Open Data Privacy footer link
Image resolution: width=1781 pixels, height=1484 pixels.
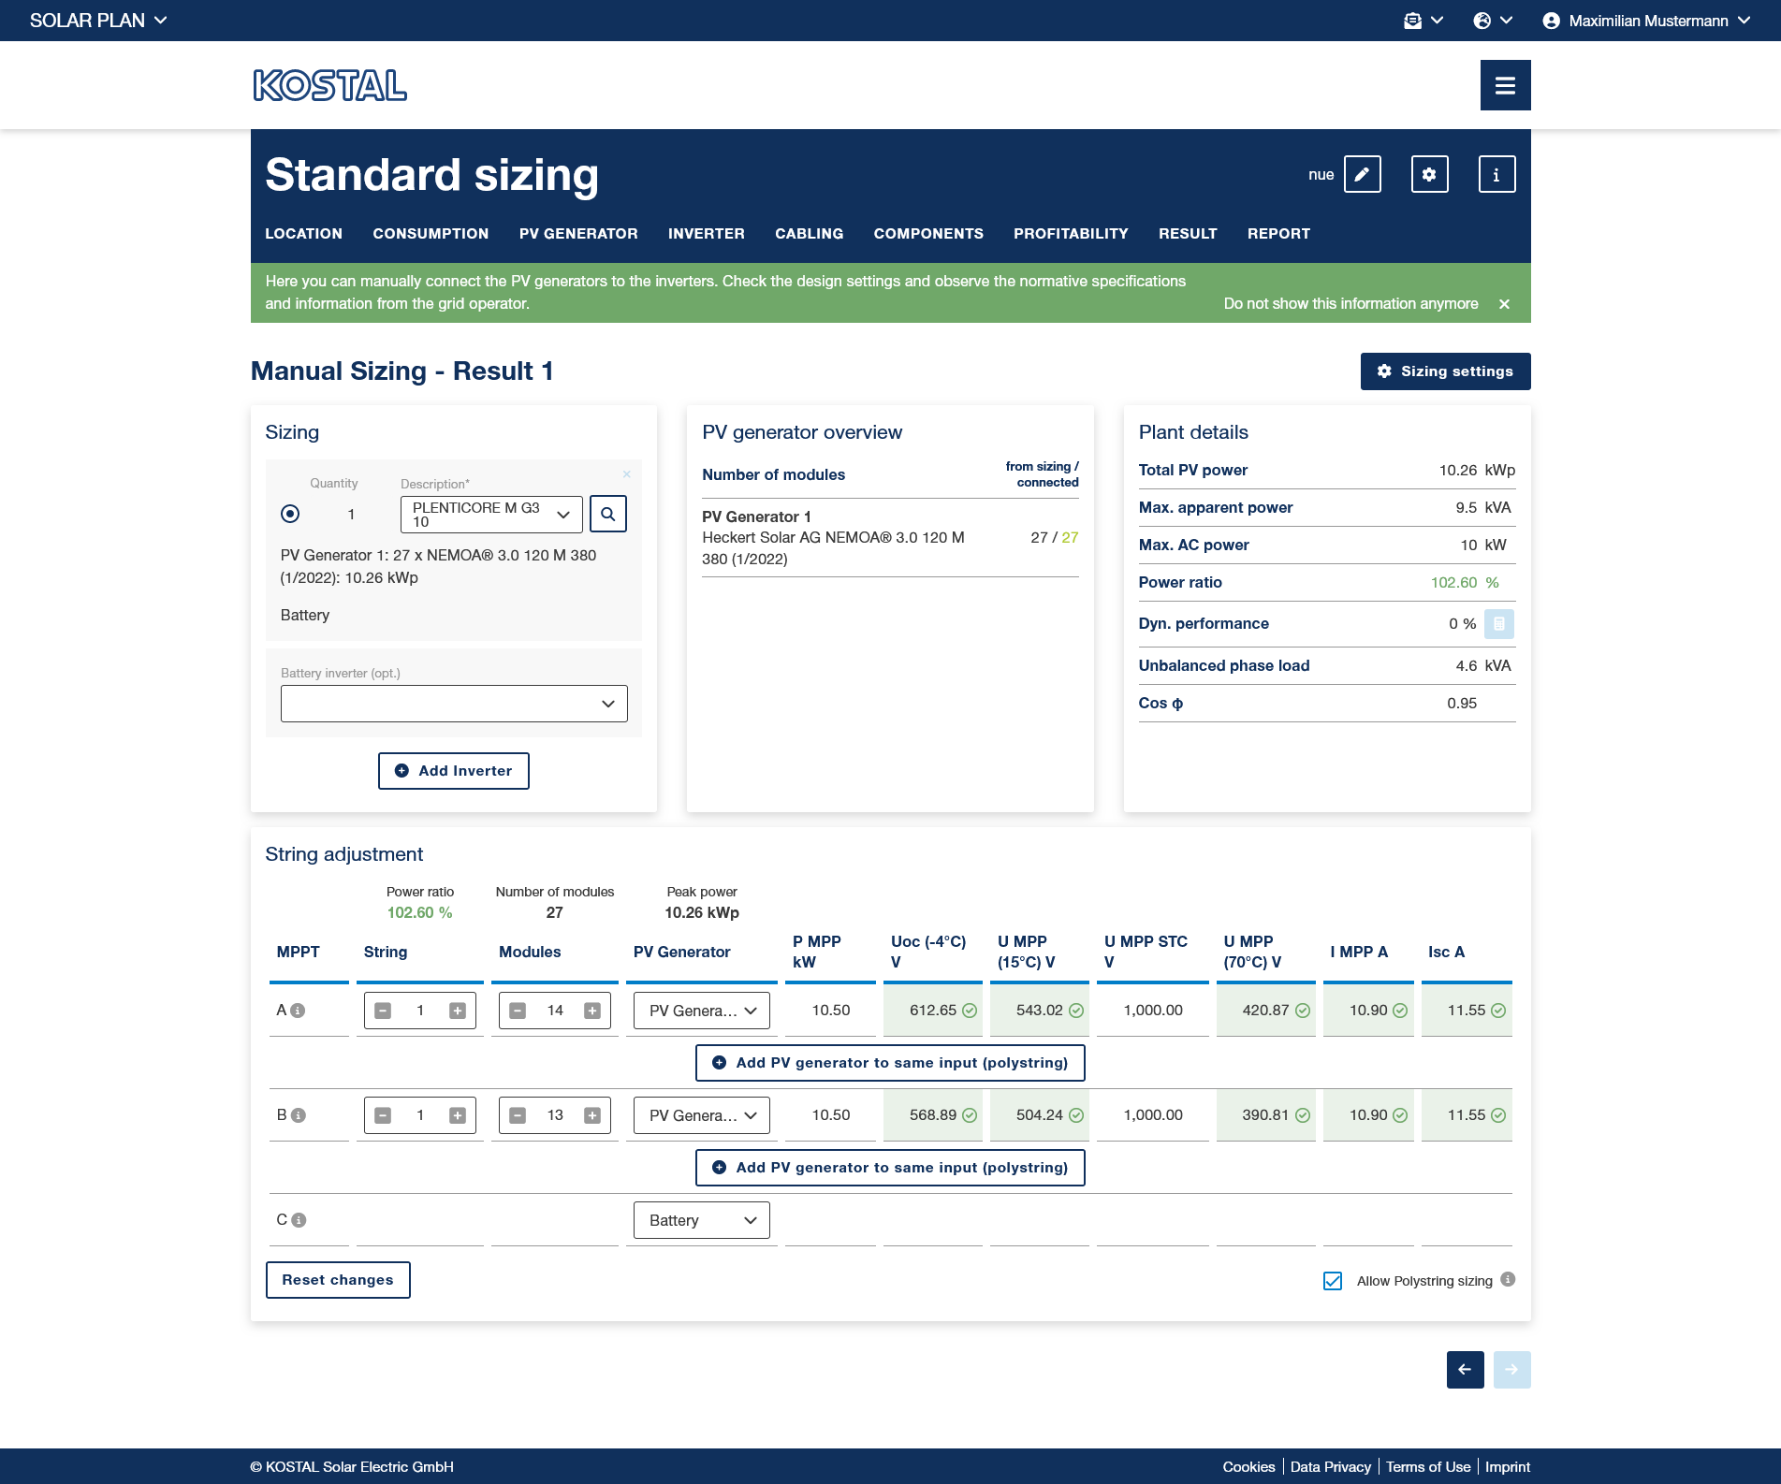coord(1330,1467)
